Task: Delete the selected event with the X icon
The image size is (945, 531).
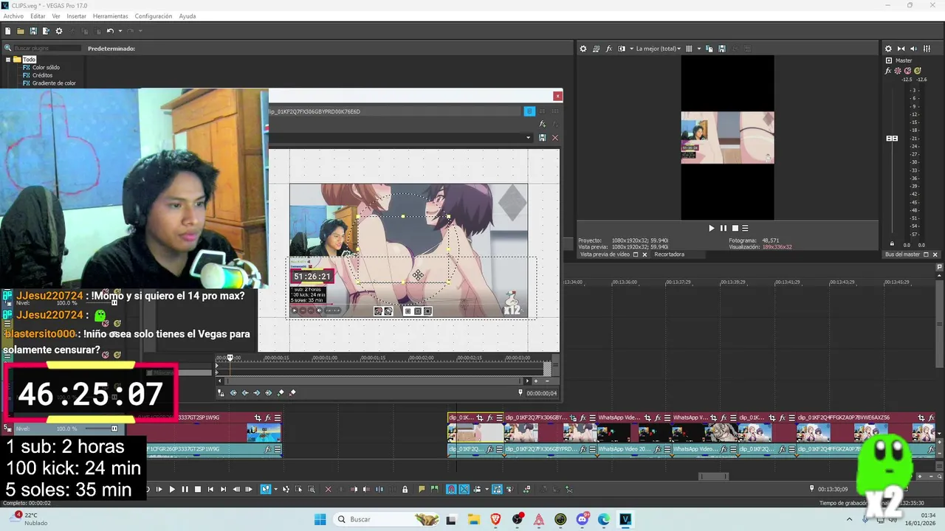Action: tap(329, 489)
